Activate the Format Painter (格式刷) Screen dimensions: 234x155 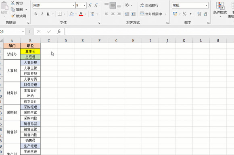tap(19, 16)
